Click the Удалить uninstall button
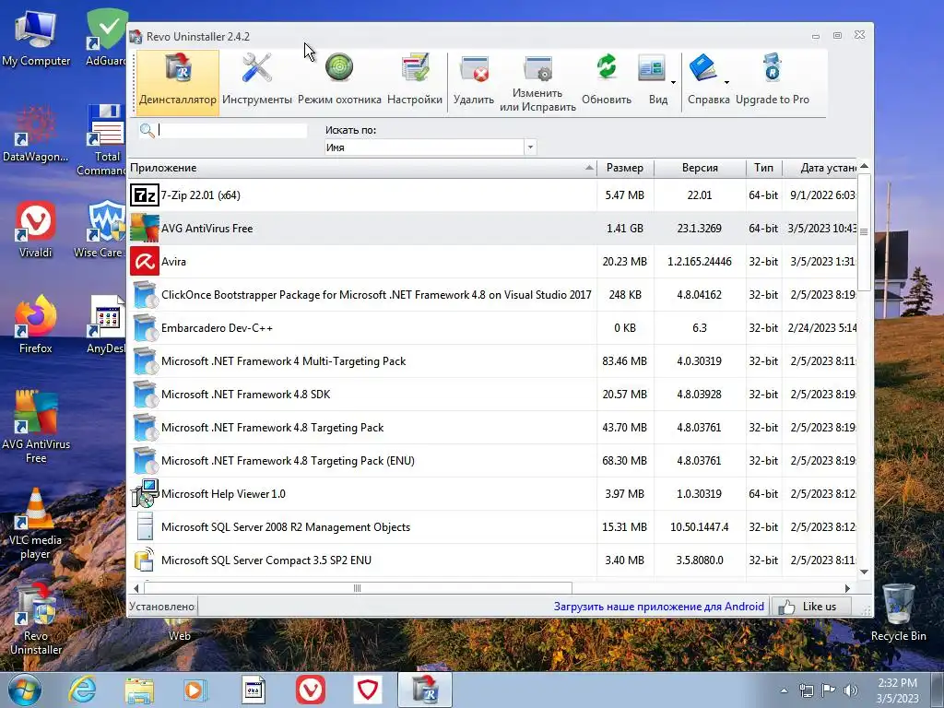The width and height of the screenshot is (944, 708). coord(474,81)
